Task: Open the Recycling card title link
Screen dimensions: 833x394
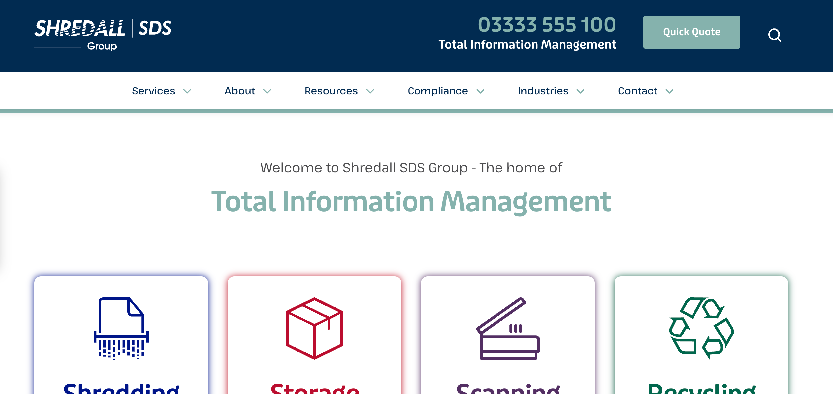Action: [x=701, y=388]
